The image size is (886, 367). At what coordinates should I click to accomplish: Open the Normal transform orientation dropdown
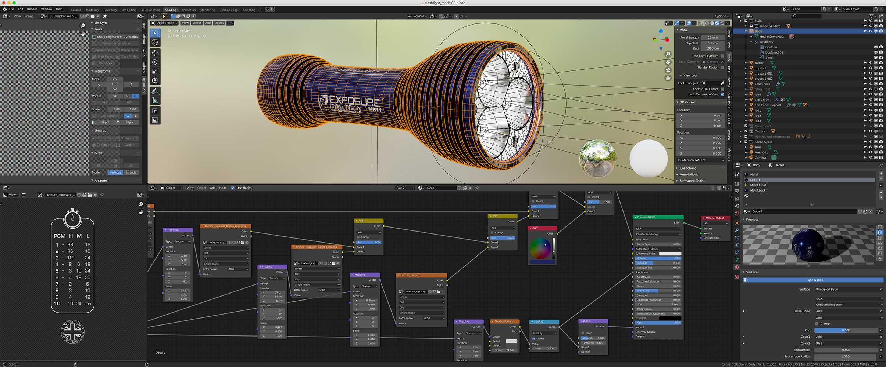[418, 16]
